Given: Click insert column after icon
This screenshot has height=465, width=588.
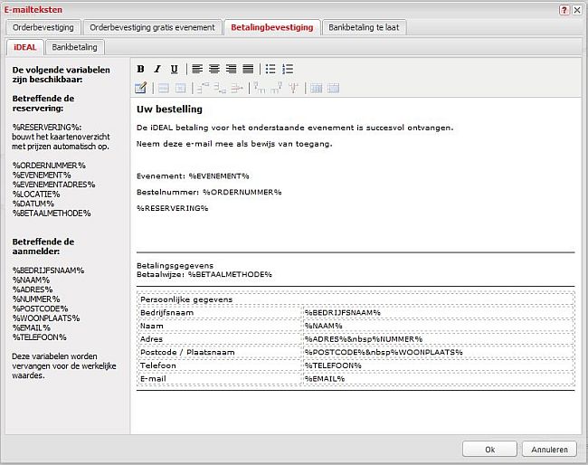Looking at the screenshot, I should [x=277, y=88].
